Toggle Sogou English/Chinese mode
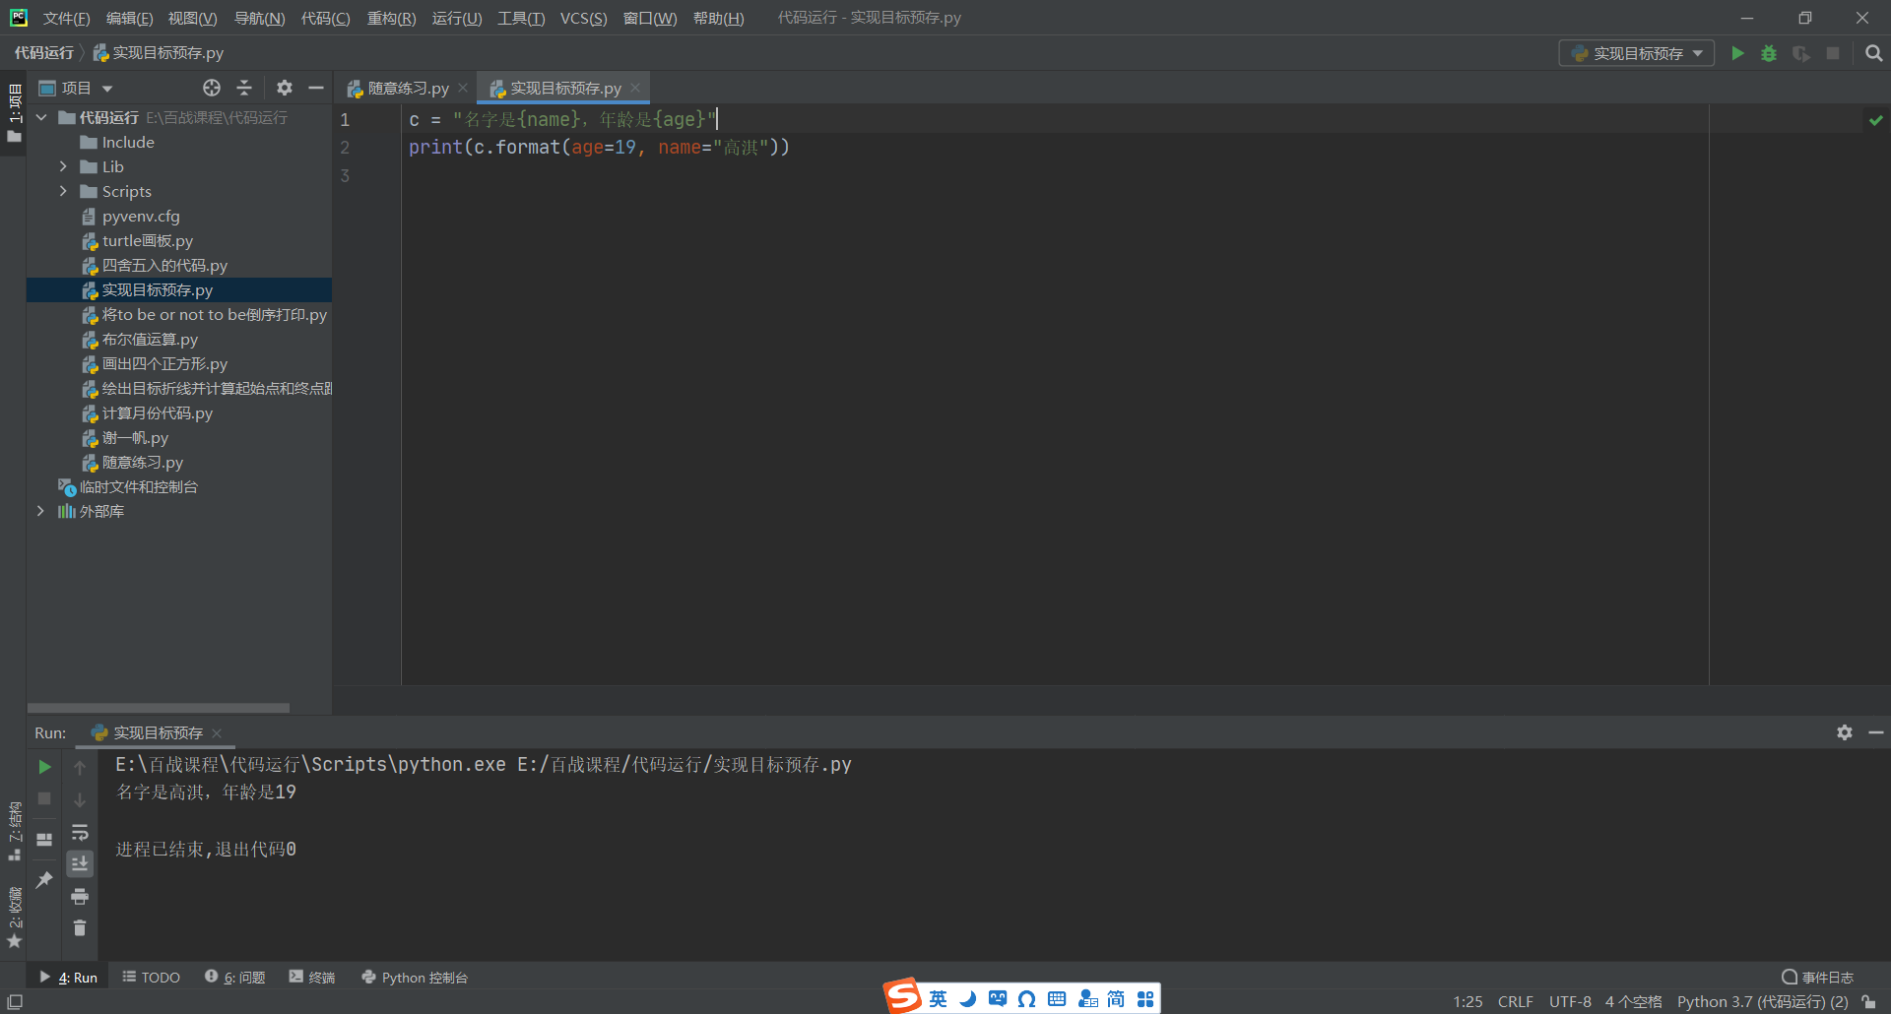 point(938,999)
